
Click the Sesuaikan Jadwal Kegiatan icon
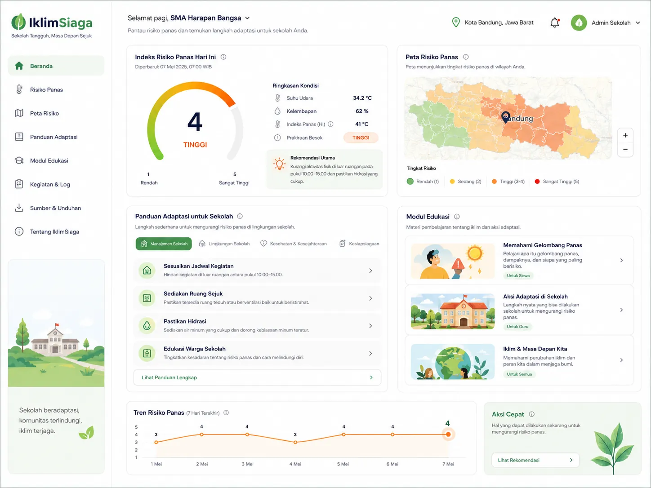tap(147, 271)
